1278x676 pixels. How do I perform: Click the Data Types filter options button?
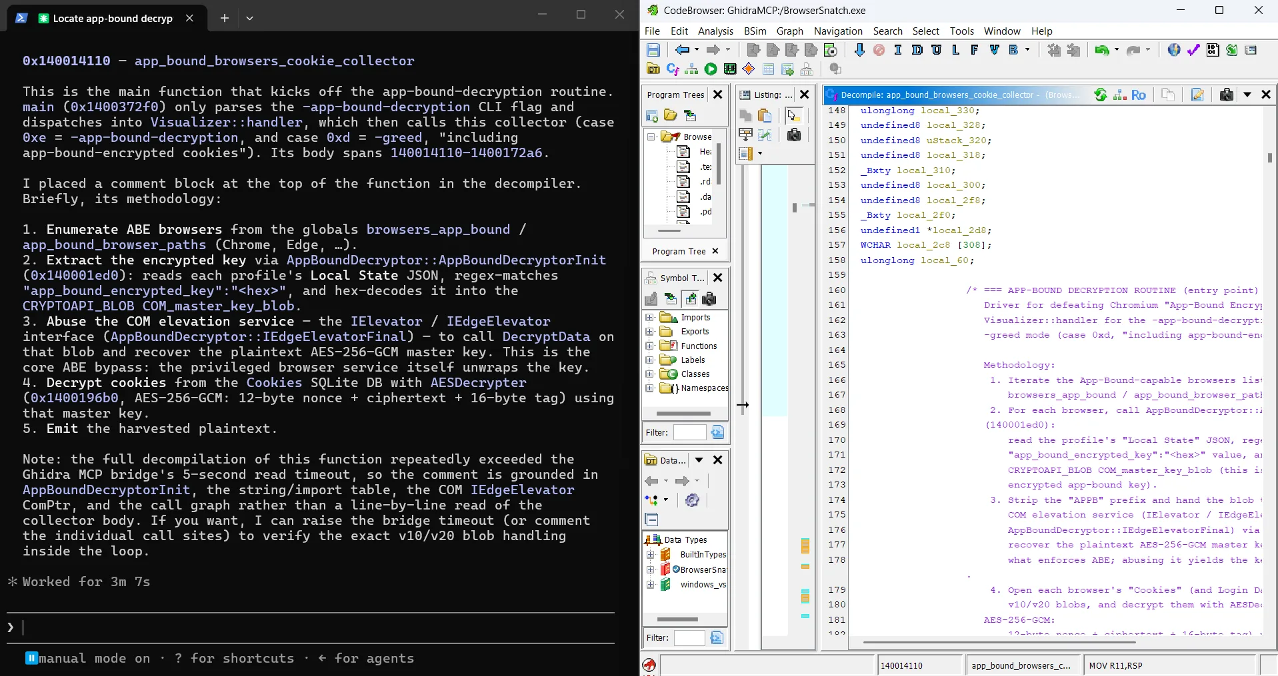point(717,638)
